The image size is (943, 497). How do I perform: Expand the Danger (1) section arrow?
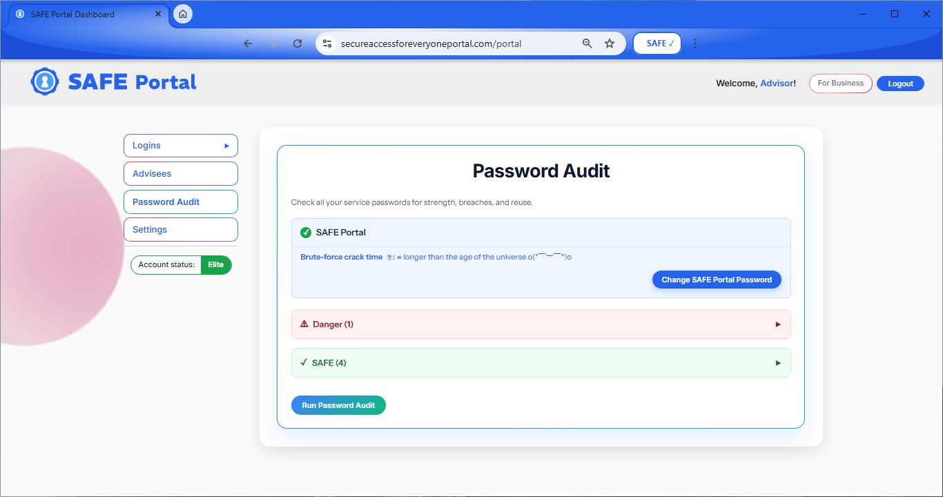778,324
